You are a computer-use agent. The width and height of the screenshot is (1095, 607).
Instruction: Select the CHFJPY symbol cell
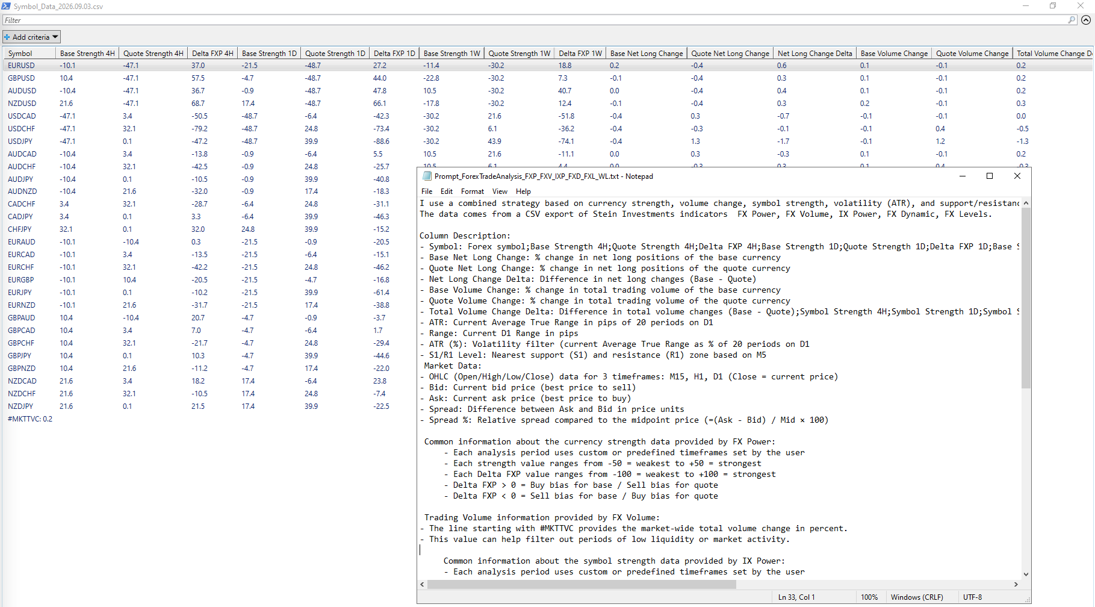point(20,229)
